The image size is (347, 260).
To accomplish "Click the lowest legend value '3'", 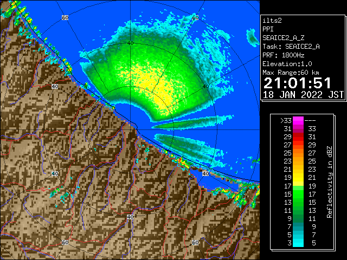I will (x=290, y=243).
